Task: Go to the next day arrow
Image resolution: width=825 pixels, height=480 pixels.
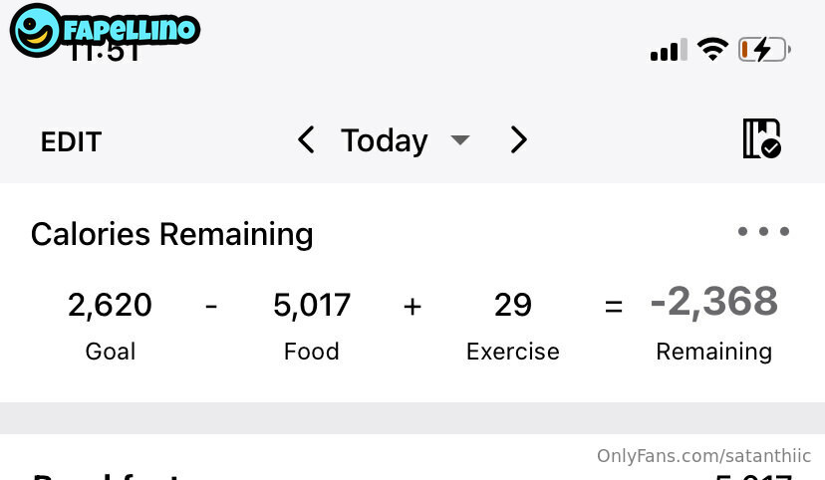Action: coord(518,139)
